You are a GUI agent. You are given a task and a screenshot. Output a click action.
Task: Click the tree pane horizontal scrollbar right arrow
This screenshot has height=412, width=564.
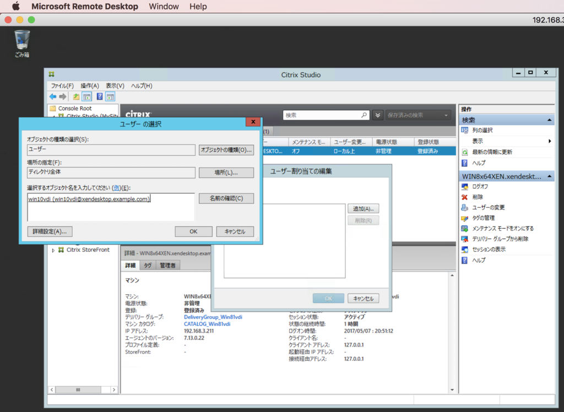[114, 389]
